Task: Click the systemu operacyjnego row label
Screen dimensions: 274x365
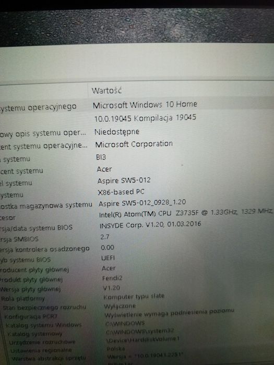Action: (x=38, y=107)
